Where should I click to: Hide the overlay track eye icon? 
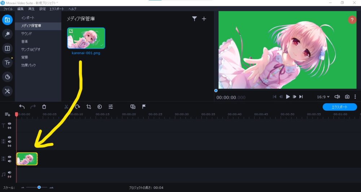point(9,138)
